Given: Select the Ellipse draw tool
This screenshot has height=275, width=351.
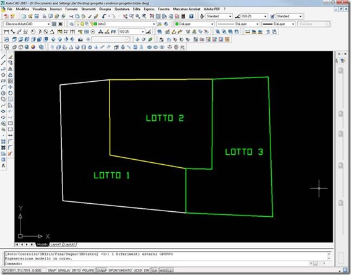Looking at the screenshot, I should 3,111.
